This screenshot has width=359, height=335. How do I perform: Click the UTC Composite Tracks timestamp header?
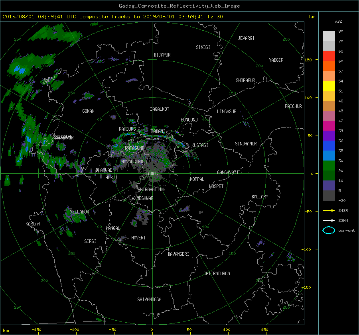(112, 17)
